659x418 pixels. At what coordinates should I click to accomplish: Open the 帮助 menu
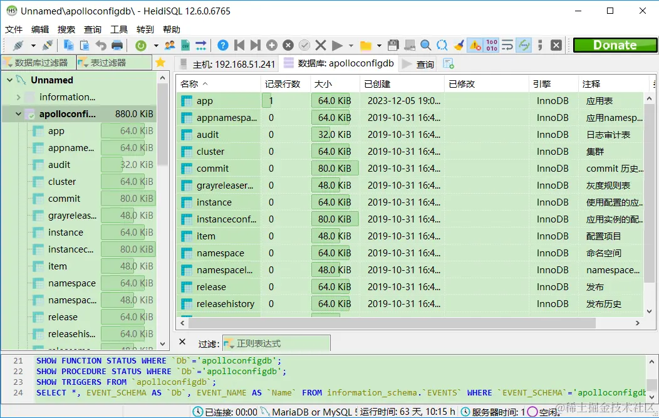click(x=172, y=29)
